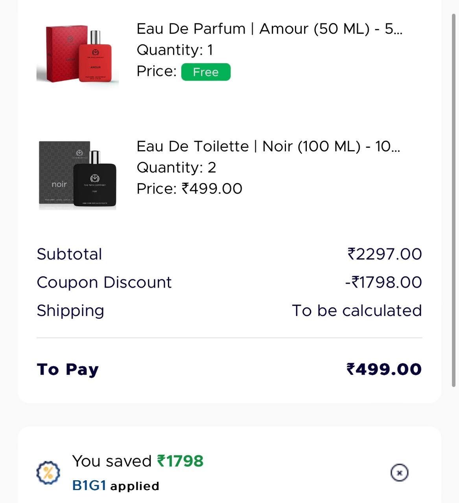
Task: Tap the Amour Quantity: 1 text
Action: pyautogui.click(x=175, y=50)
